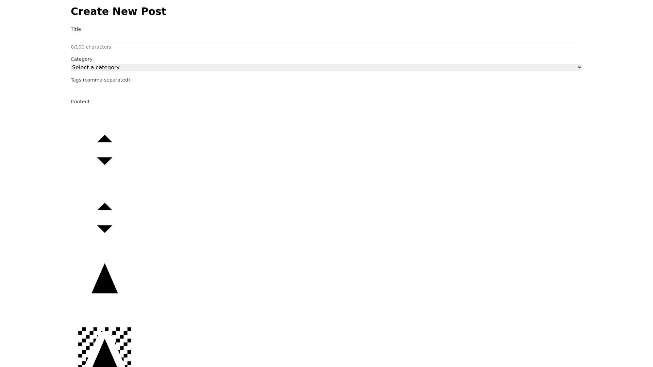Click the first up-arrow icon under Content
This screenshot has height=367, width=653.
tap(105, 139)
